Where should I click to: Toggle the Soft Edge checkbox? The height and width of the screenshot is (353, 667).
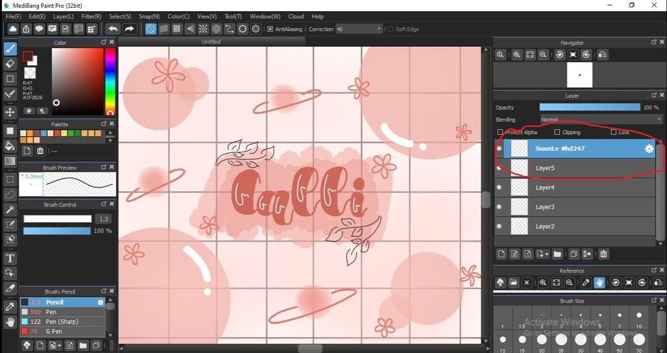(391, 29)
